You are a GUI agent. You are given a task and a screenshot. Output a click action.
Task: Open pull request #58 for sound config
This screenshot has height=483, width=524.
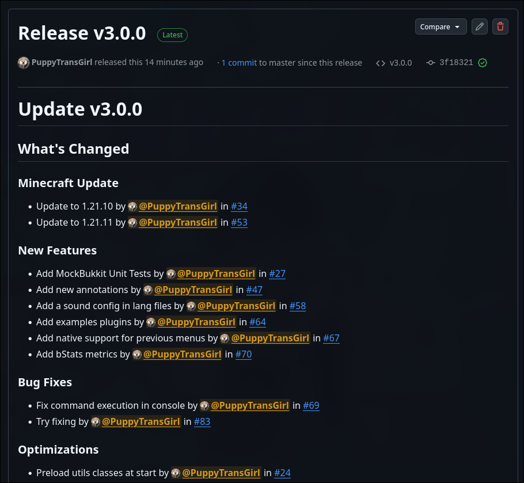(x=297, y=306)
